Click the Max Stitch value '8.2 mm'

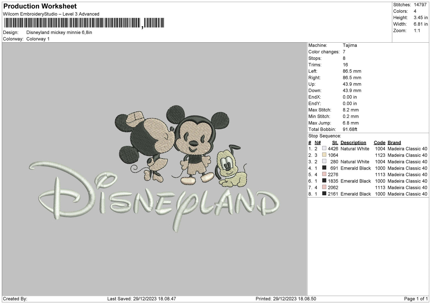point(351,110)
